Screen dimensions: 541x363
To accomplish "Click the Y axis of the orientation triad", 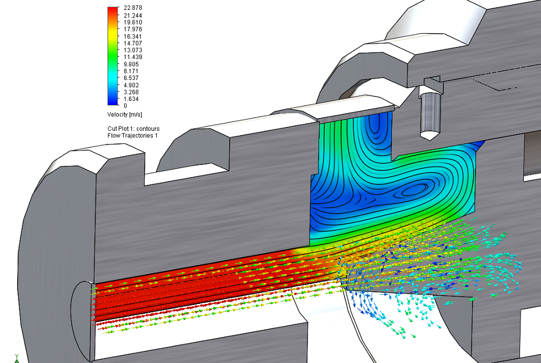I will coord(17,359).
